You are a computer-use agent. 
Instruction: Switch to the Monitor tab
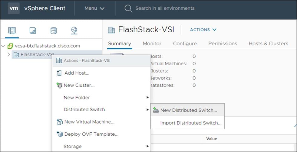click(152, 44)
